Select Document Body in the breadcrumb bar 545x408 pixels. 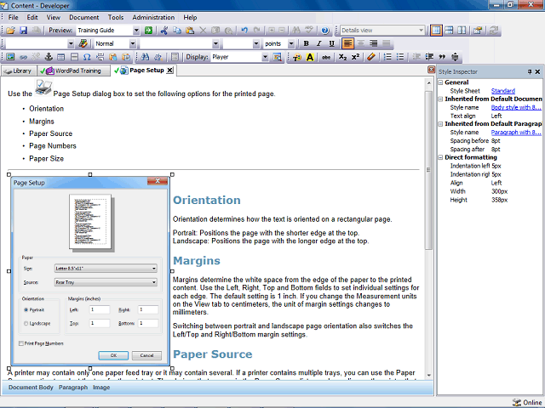[31, 388]
